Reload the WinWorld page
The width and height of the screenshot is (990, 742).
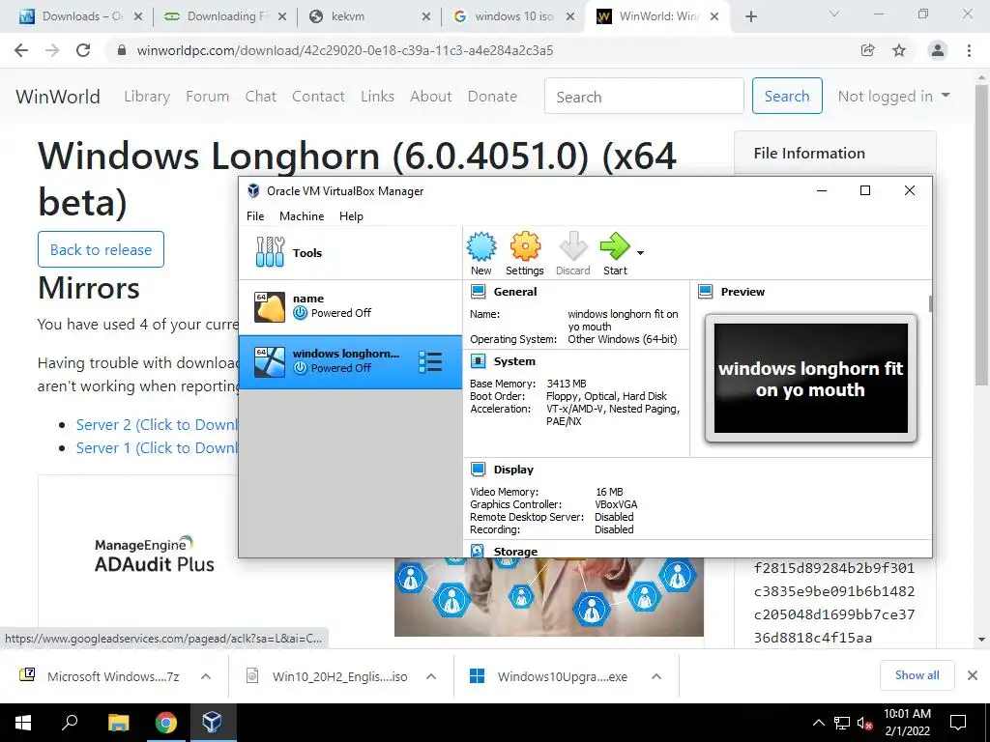83,50
